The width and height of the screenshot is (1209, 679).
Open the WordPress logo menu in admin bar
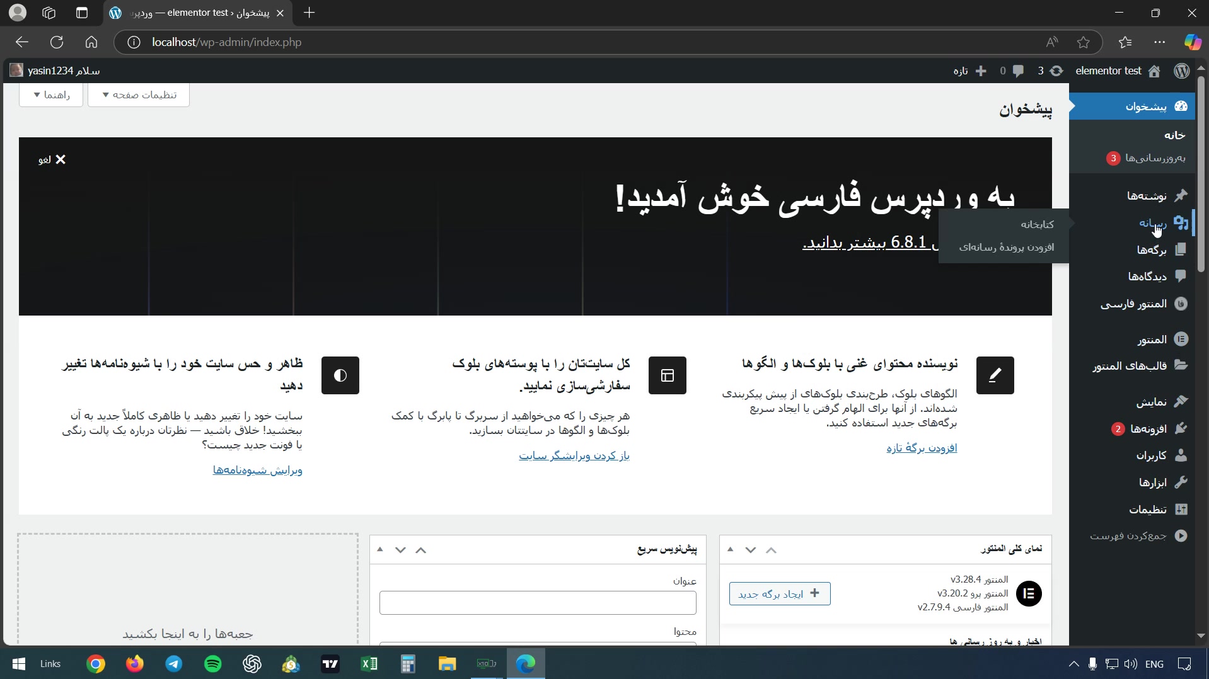(x=1182, y=71)
